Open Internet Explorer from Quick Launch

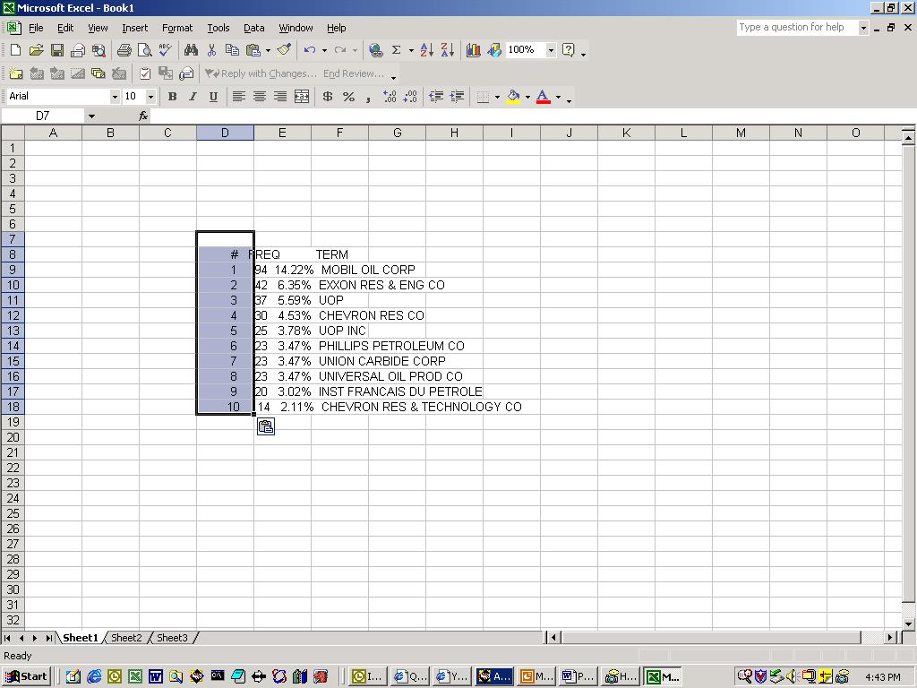click(94, 676)
